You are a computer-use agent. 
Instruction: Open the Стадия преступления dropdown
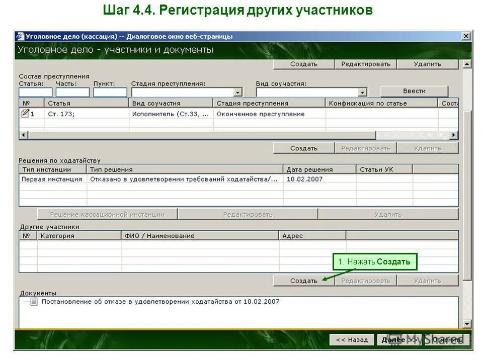coord(237,92)
